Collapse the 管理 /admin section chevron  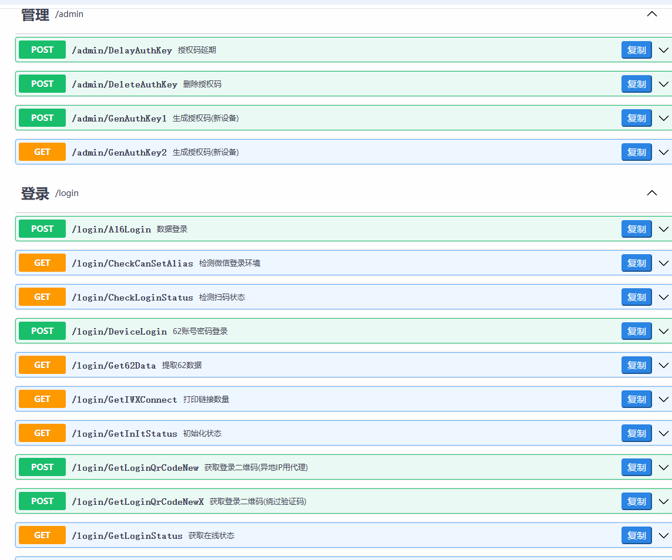point(651,14)
